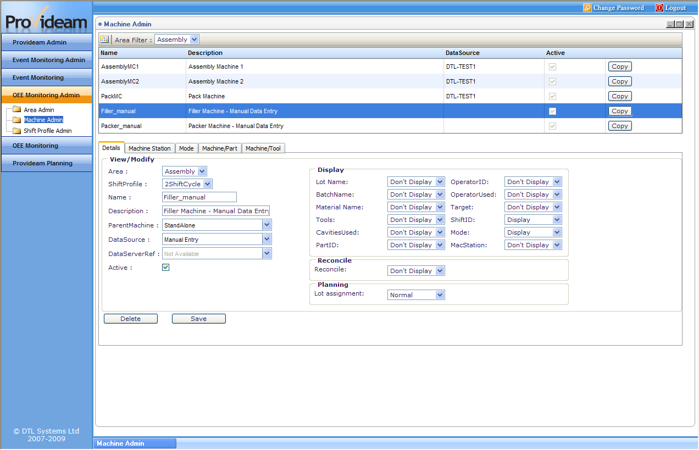Click the Shift Profile Admin folder icon
699x450 pixels.
point(16,131)
